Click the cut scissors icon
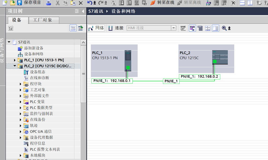The width and height of the screenshot is (268, 160). point(58,3)
